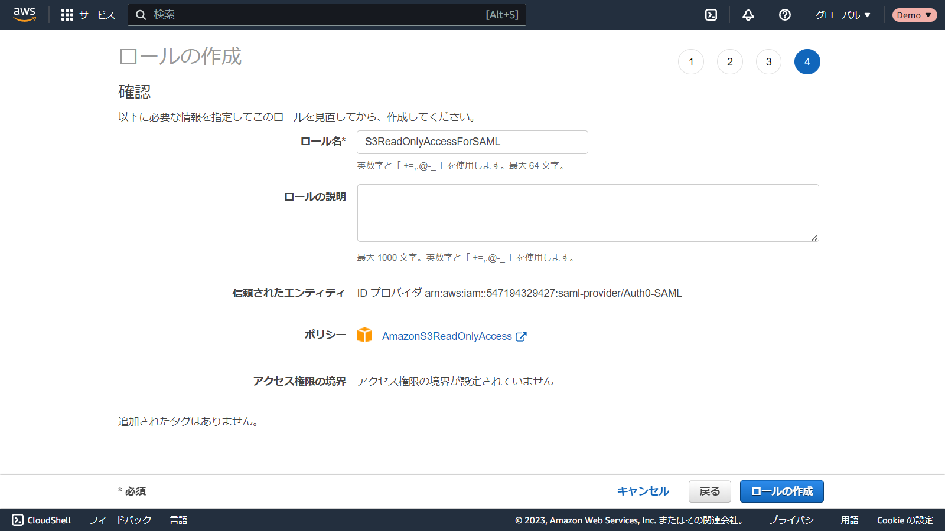
Task: Click the orange policy box icon
Action: [x=365, y=335]
